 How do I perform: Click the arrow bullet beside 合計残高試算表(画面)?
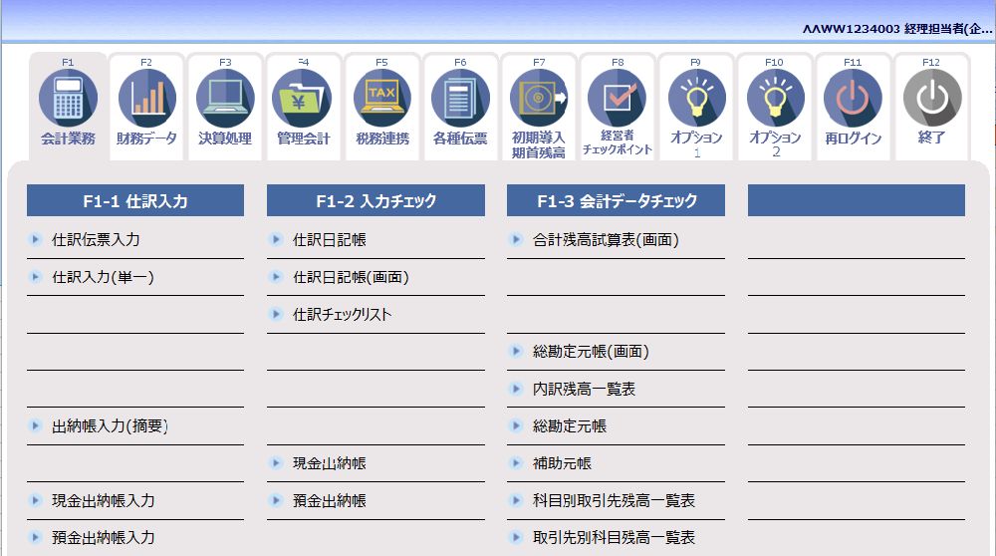[516, 239]
